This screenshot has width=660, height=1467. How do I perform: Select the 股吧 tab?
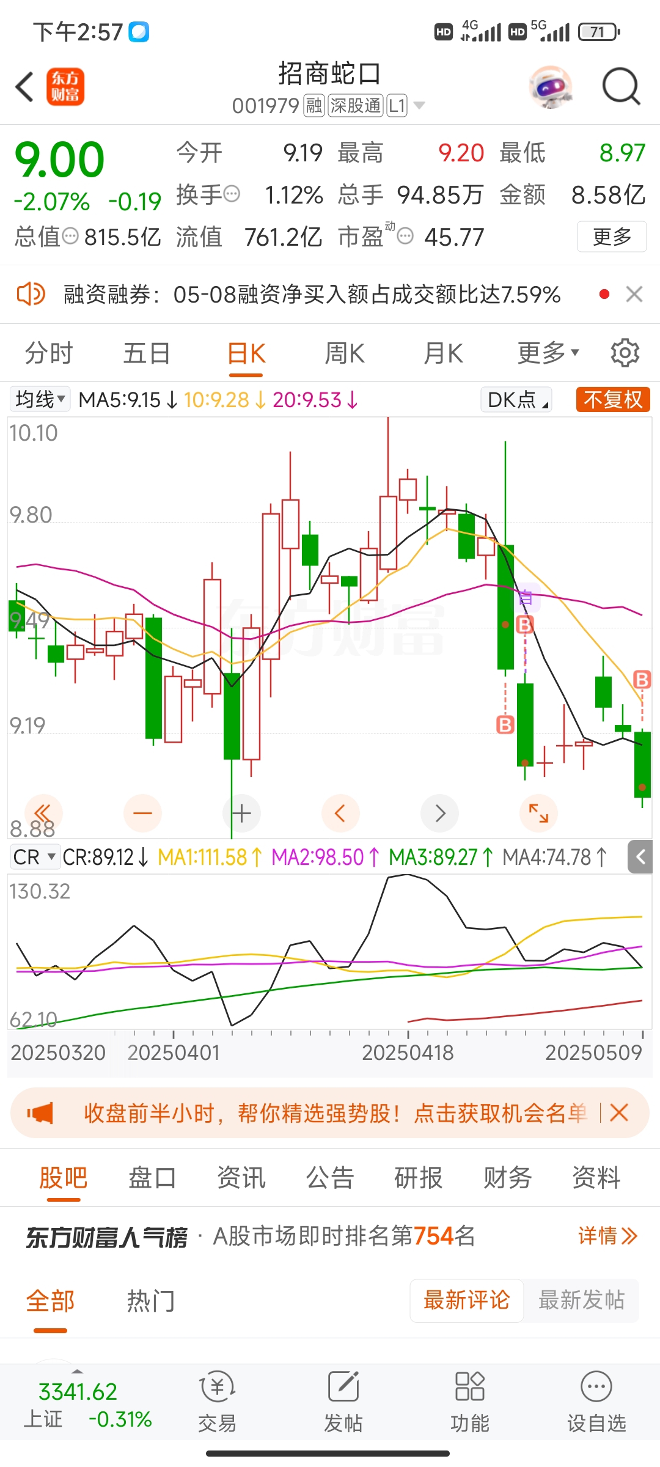click(x=64, y=1178)
